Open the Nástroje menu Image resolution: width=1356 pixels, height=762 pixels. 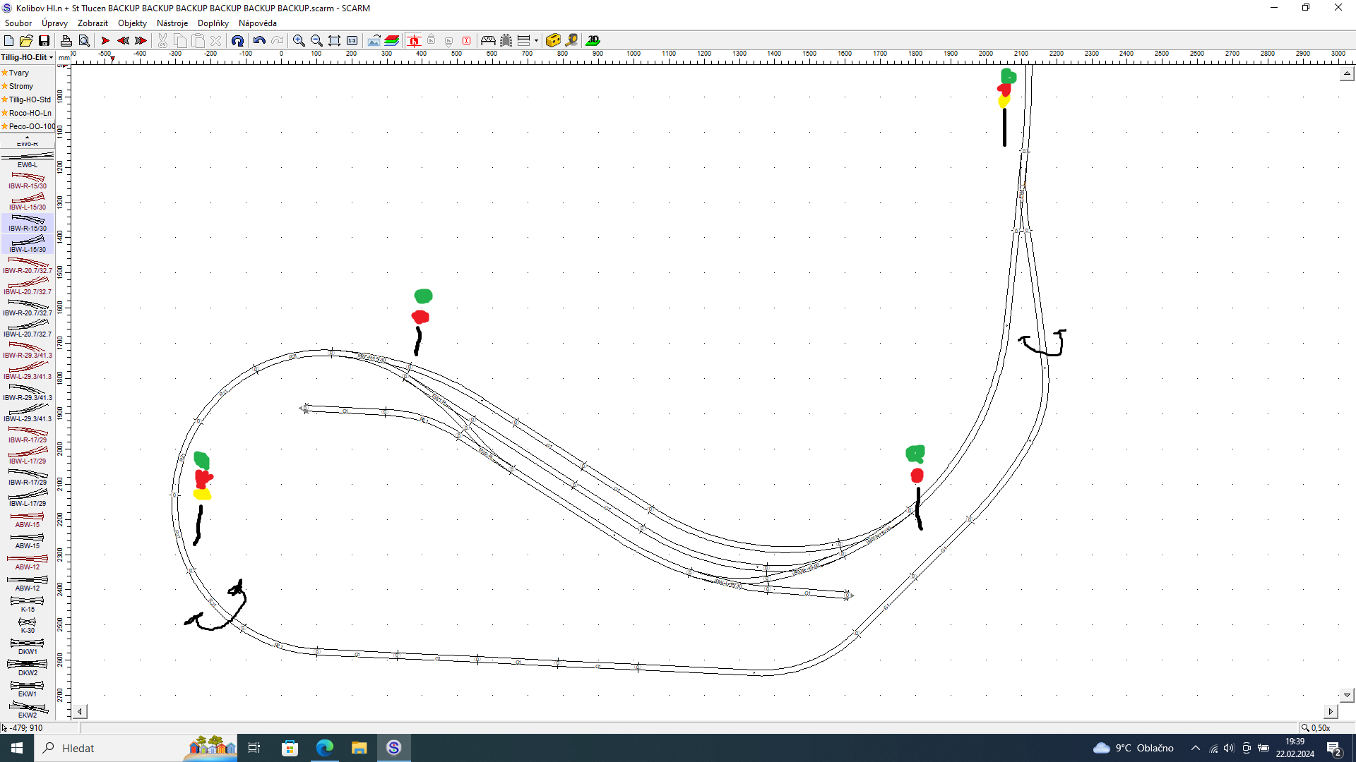coord(172,23)
